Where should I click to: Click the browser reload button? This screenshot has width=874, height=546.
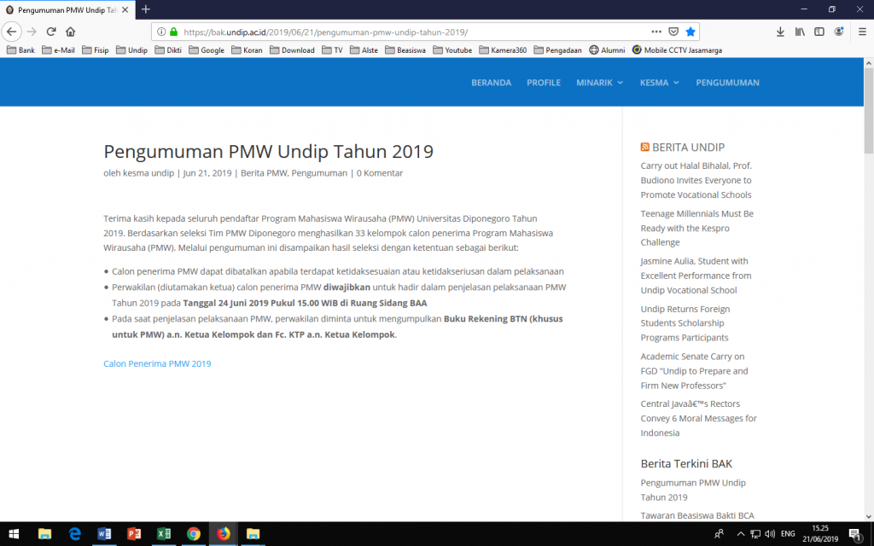tap(51, 32)
